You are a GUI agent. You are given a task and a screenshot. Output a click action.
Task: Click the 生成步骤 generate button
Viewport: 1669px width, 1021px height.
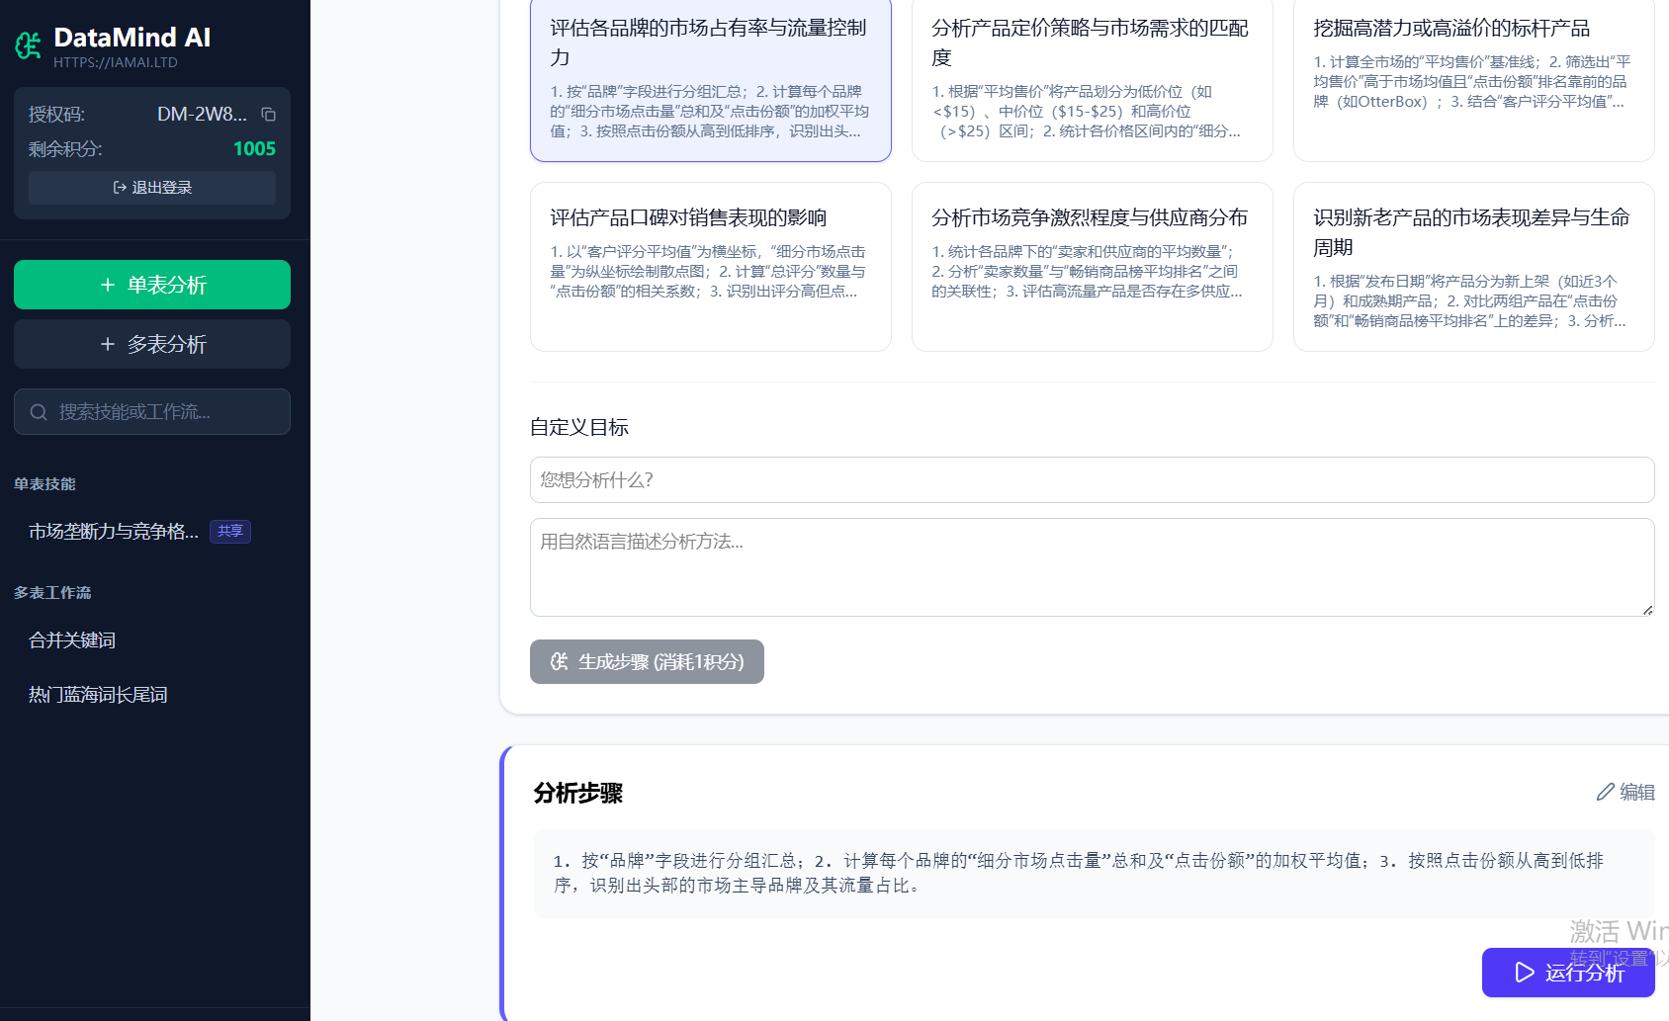647,662
